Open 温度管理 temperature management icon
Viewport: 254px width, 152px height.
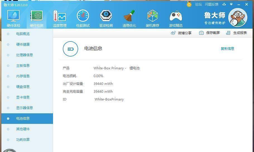(x=60, y=16)
